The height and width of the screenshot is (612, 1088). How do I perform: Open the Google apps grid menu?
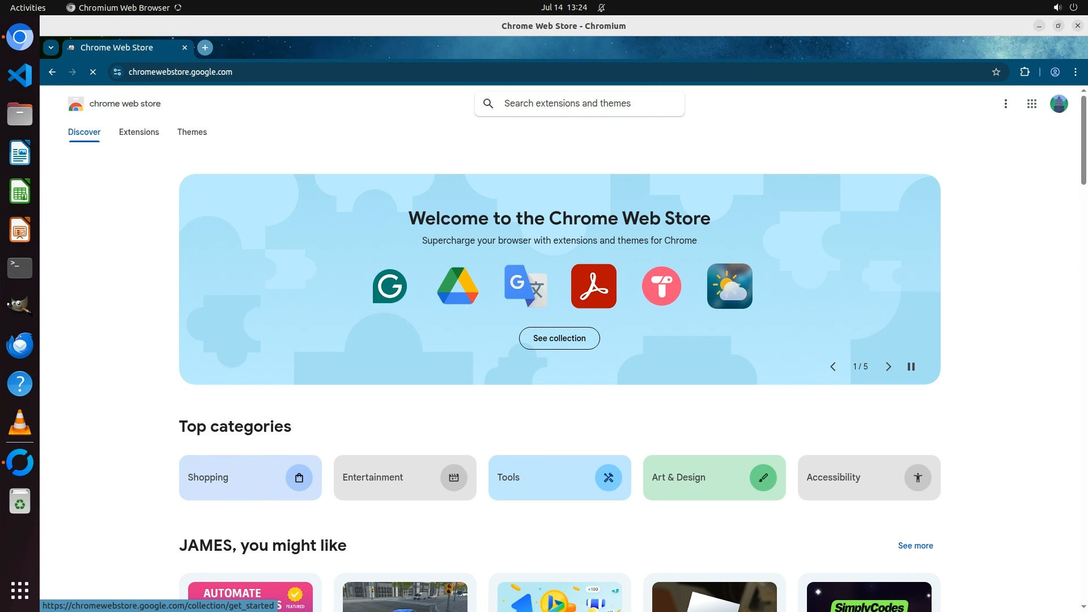coord(1031,104)
